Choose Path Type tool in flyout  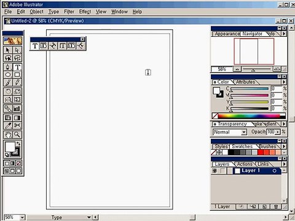coord(53,46)
